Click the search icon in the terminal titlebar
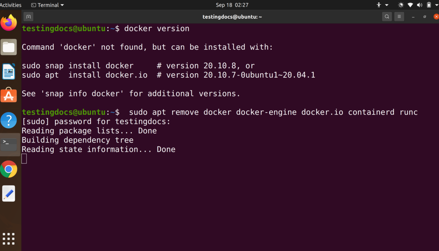439x251 pixels. pos(387,17)
